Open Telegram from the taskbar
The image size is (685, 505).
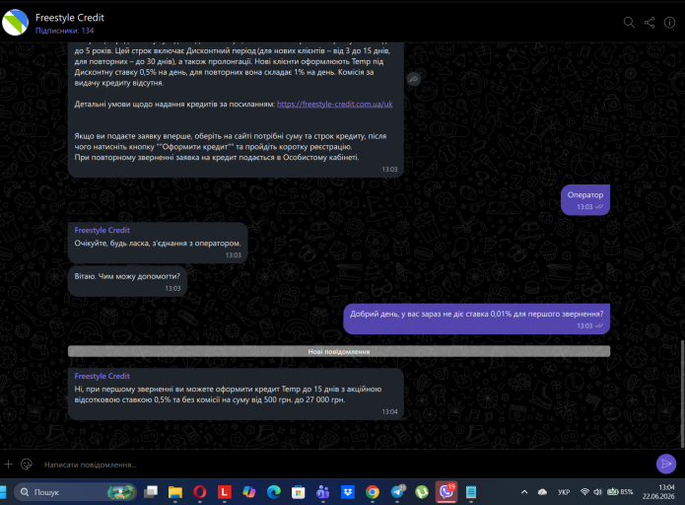click(x=397, y=492)
